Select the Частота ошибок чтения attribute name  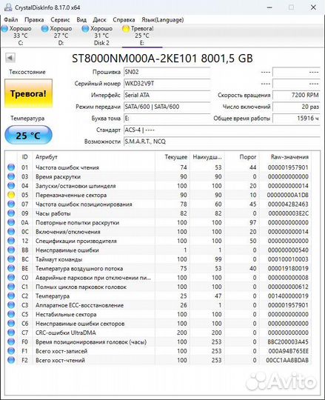[x=67, y=167]
